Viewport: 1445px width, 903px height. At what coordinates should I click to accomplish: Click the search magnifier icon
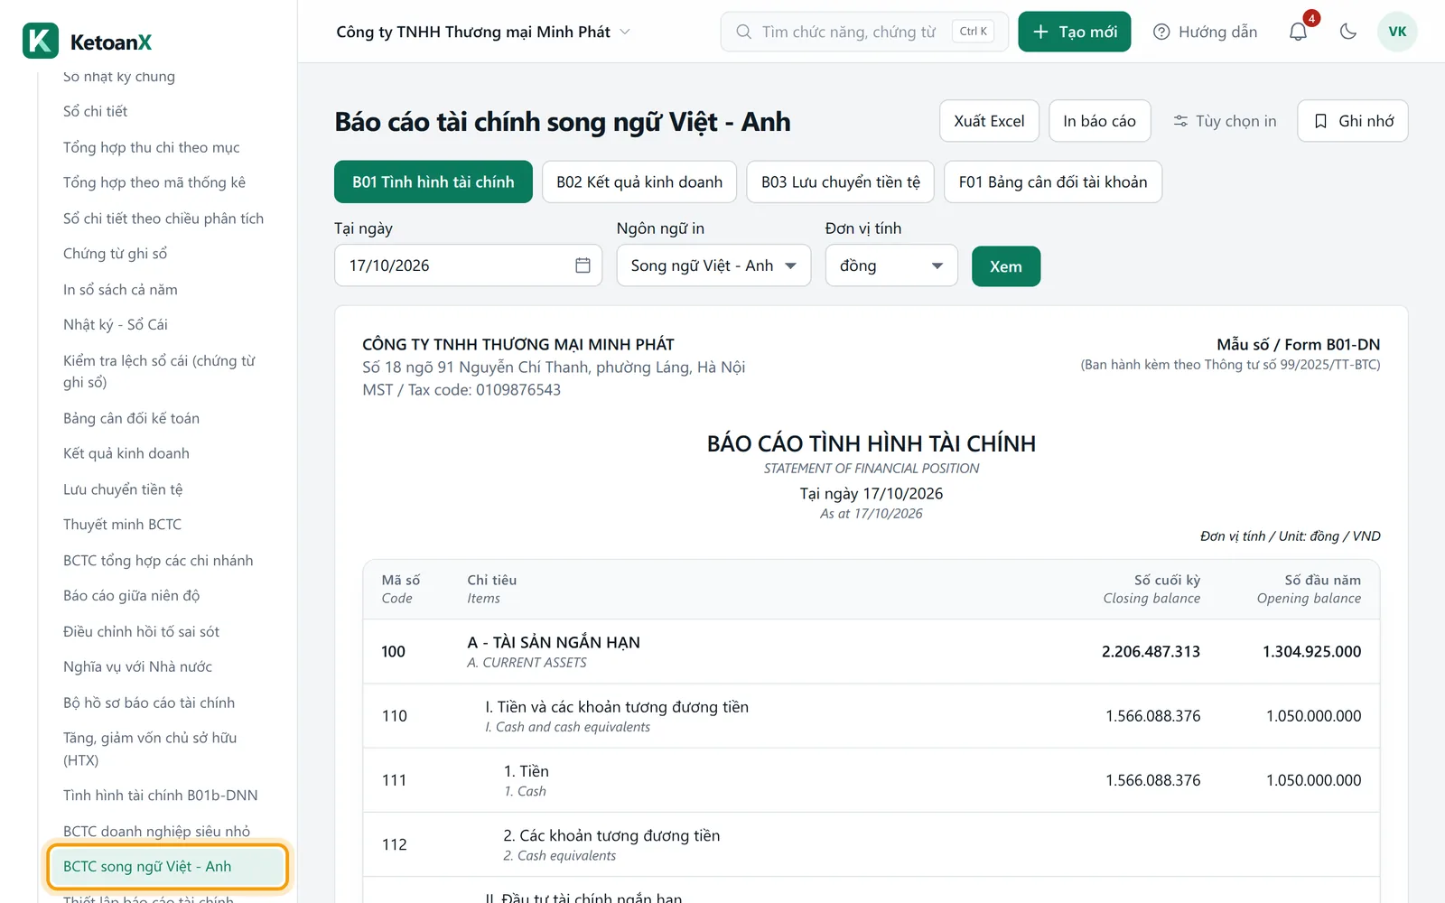tap(743, 32)
